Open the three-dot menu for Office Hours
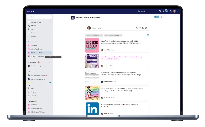 (50, 53)
